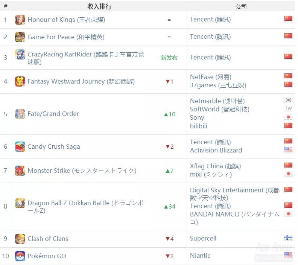Image resolution: width=298 pixels, height=265 pixels.
Task: Click the Game For Peace app icon
Action: pos(20,37)
